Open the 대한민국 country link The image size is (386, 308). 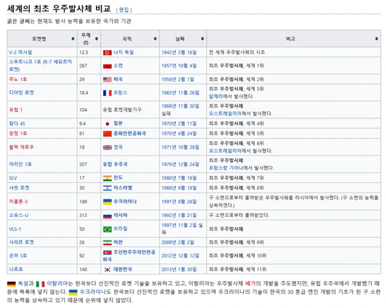tap(123, 269)
